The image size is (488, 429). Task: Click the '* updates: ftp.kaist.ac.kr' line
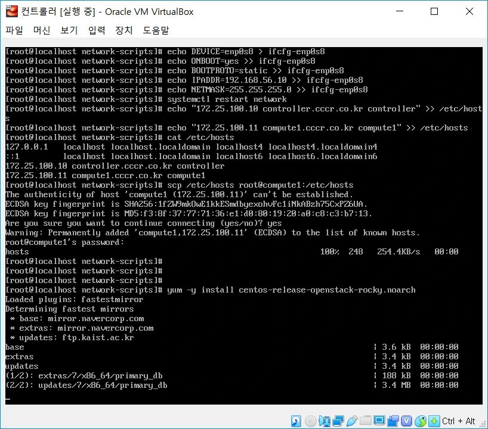(x=72, y=338)
